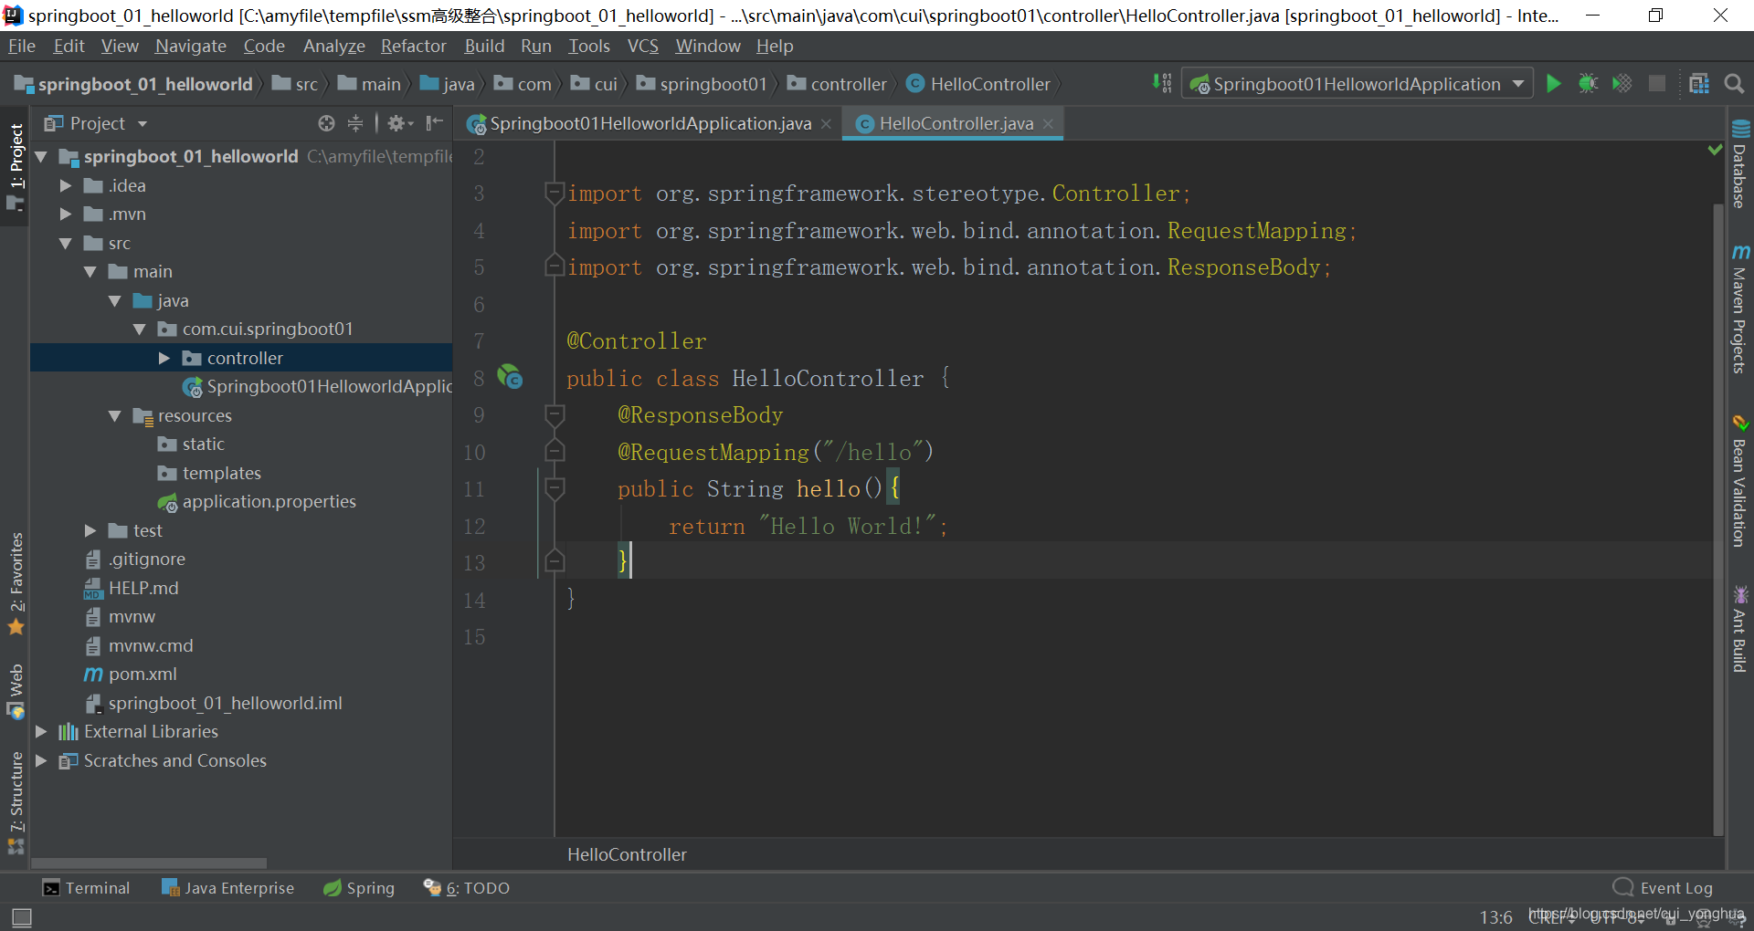
Task: Click the build project binary arrow icon
Action: (1162, 84)
